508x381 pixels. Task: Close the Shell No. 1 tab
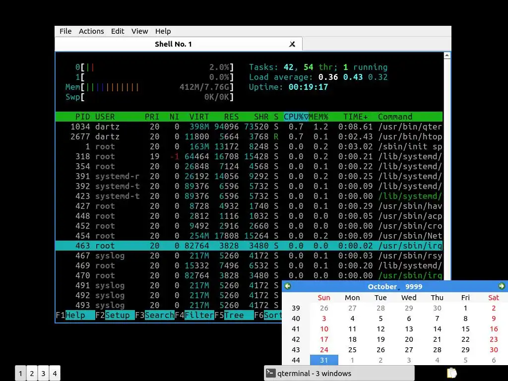tap(292, 44)
